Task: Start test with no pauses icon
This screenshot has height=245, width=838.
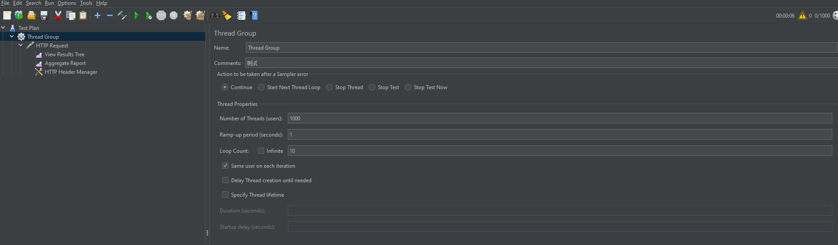Action: (149, 15)
